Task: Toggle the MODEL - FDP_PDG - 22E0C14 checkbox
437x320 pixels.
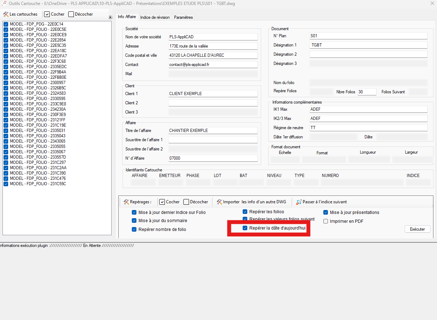Action: pos(6,24)
